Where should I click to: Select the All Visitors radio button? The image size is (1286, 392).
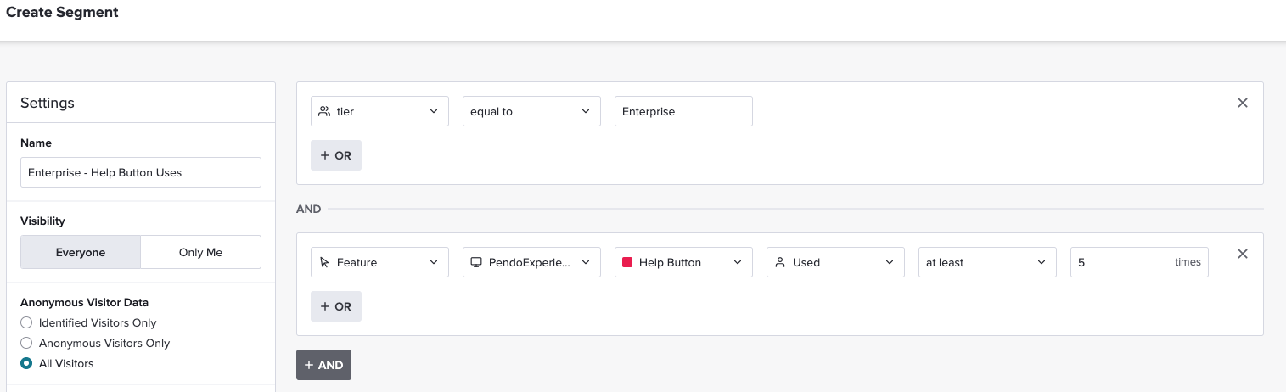tap(26, 363)
